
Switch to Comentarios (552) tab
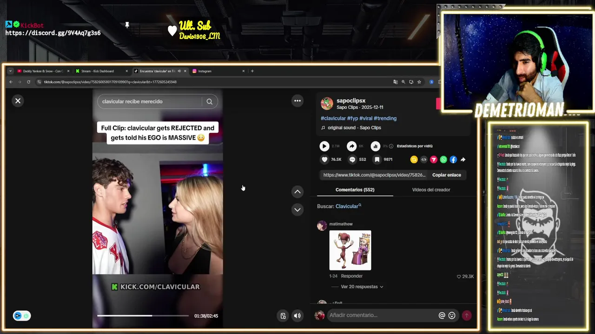point(355,190)
